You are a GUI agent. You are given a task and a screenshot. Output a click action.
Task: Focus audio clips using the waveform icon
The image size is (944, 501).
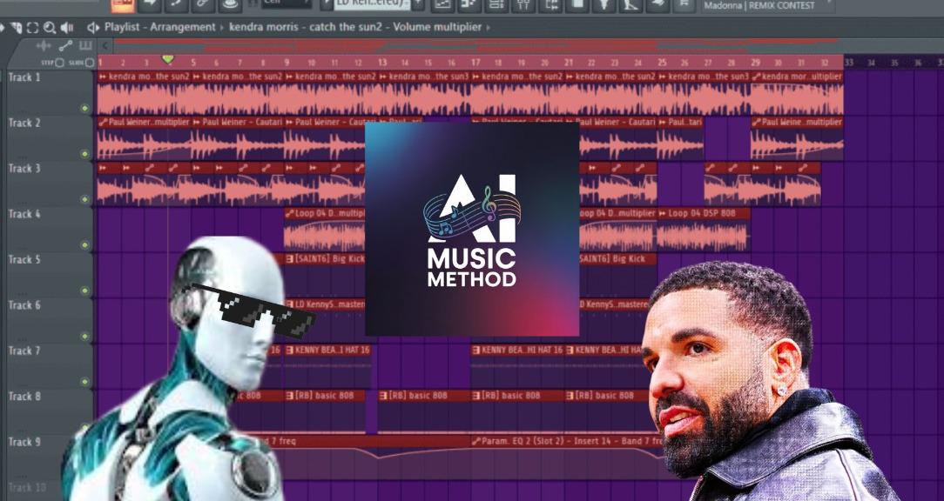[44, 46]
